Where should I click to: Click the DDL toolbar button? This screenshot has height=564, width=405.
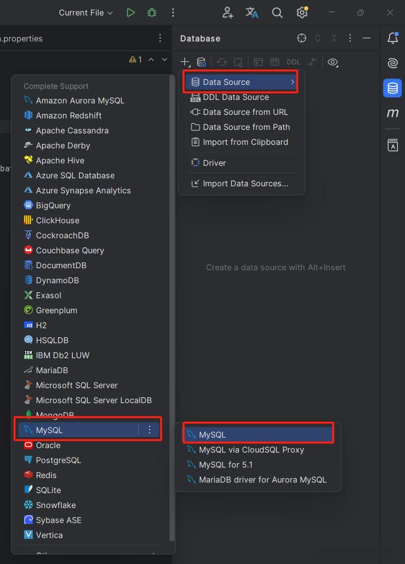(x=293, y=62)
